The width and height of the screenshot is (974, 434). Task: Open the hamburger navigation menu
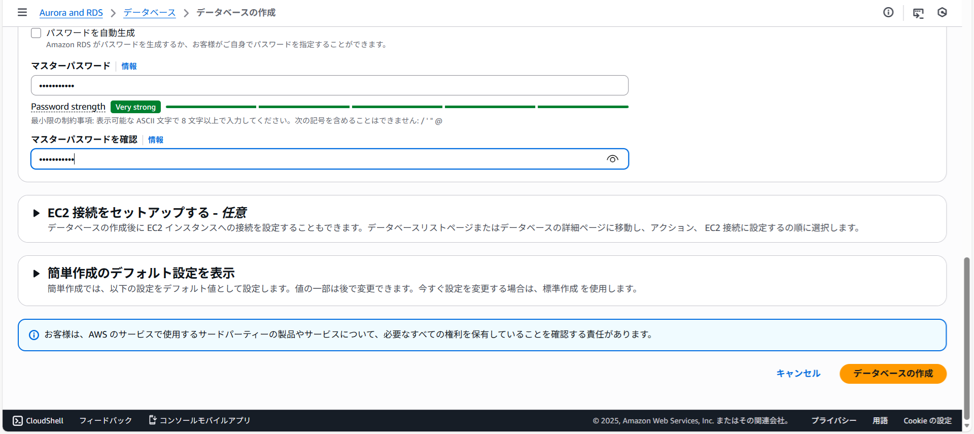(22, 12)
